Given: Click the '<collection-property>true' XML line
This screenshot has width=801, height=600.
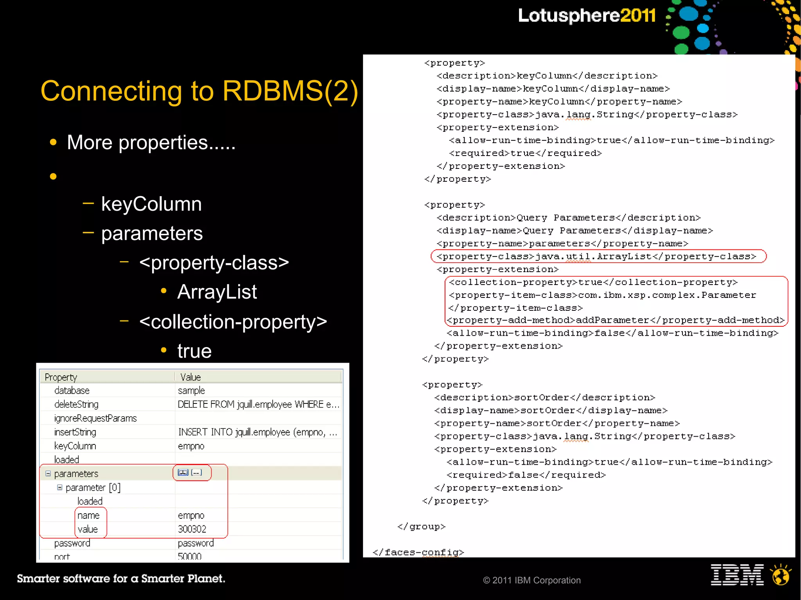Looking at the screenshot, I should [593, 282].
